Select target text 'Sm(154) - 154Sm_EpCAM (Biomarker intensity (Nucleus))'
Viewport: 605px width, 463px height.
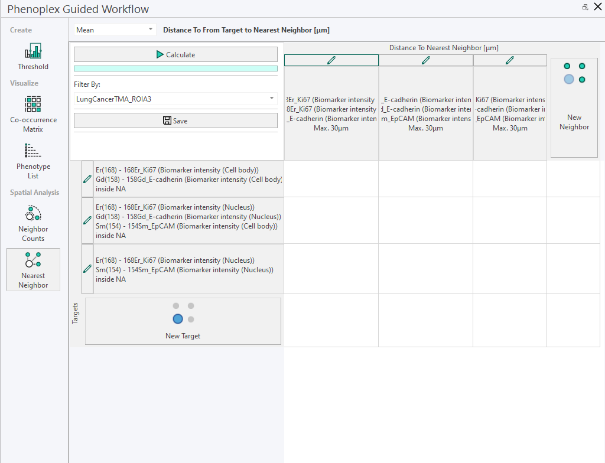184,270
